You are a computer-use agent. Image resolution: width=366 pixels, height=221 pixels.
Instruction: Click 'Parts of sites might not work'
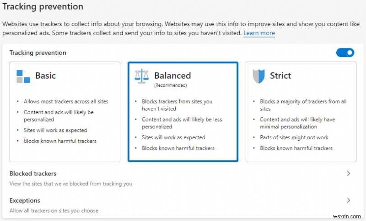pyautogui.click(x=294, y=137)
